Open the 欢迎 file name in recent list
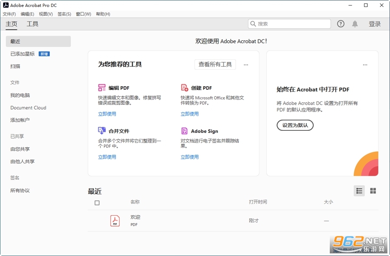 [135, 217]
